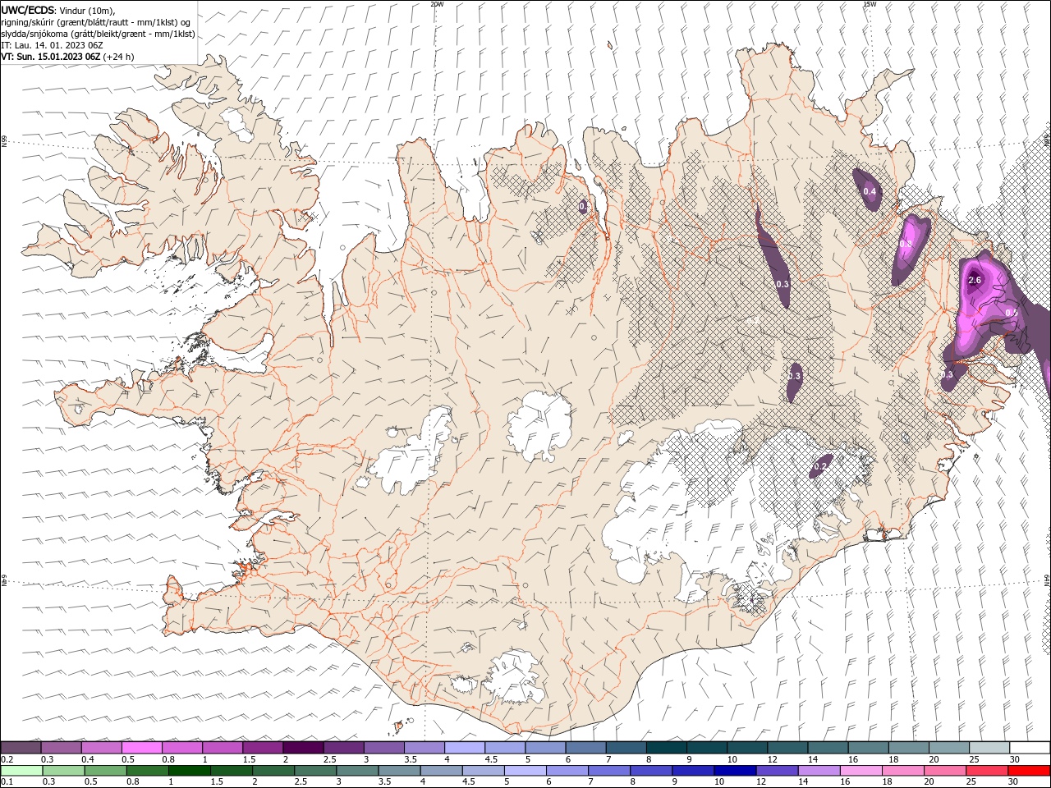Click the 0.4 snowfall value in the northeast

click(x=870, y=192)
